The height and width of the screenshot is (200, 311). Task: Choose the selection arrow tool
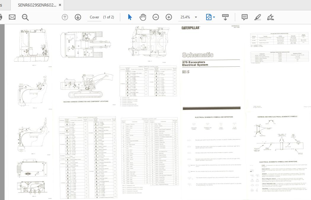click(x=130, y=17)
